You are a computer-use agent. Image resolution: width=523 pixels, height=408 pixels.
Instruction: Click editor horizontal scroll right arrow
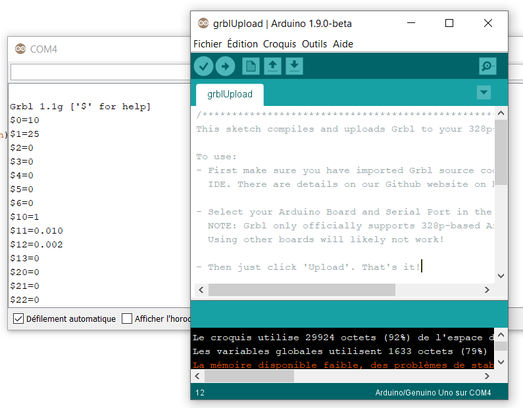[x=487, y=290]
